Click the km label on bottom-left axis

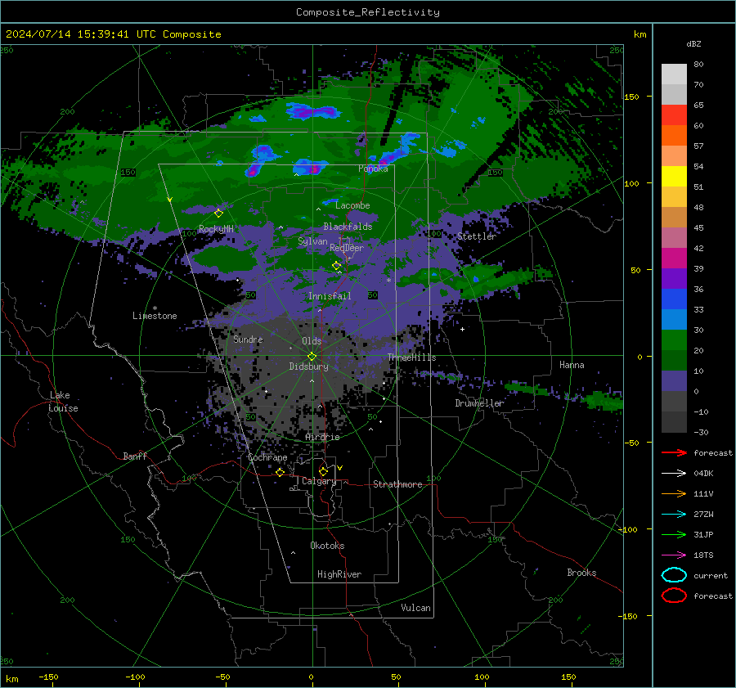11,679
